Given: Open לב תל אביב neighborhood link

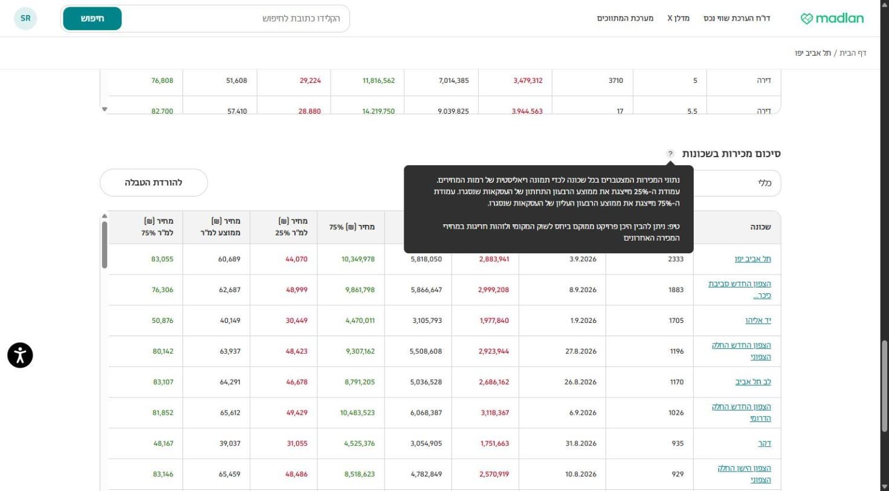Looking at the screenshot, I should [x=753, y=382].
